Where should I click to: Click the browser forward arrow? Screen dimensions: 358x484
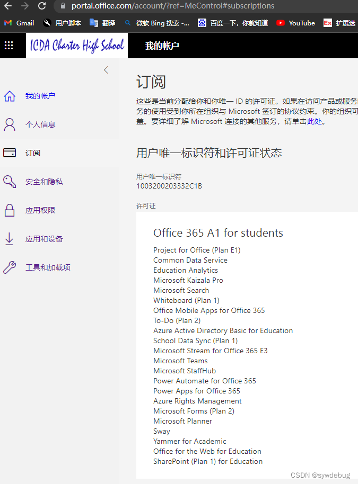click(x=25, y=6)
